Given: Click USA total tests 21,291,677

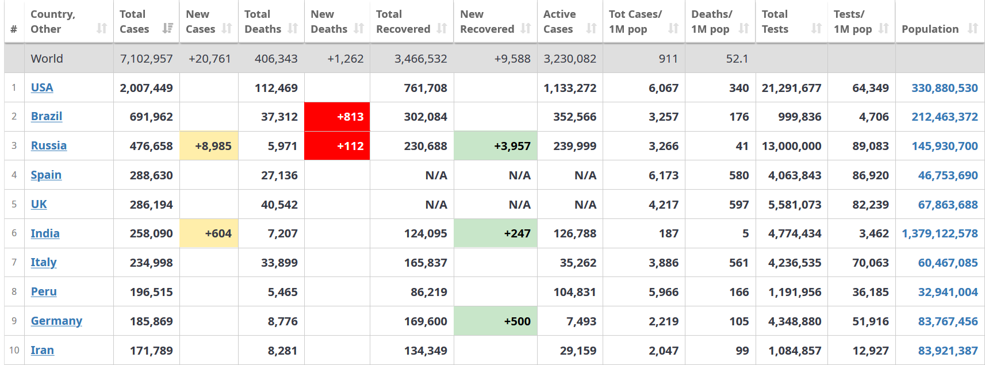Looking at the screenshot, I should coord(791,88).
